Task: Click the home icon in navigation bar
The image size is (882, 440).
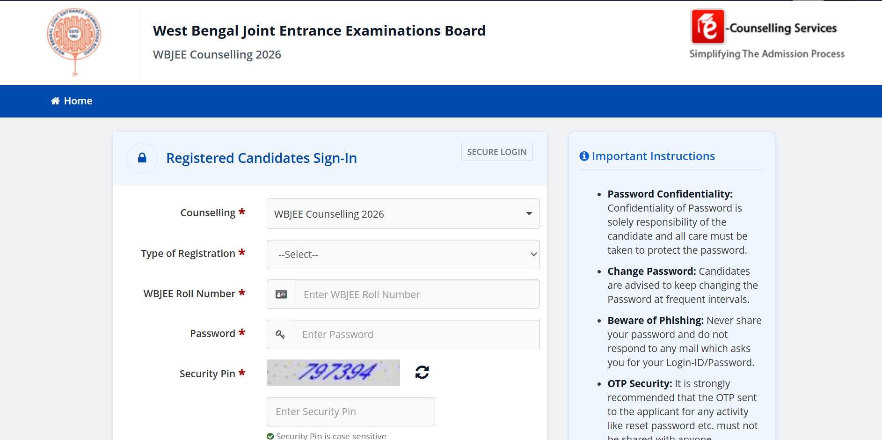Action: 55,101
